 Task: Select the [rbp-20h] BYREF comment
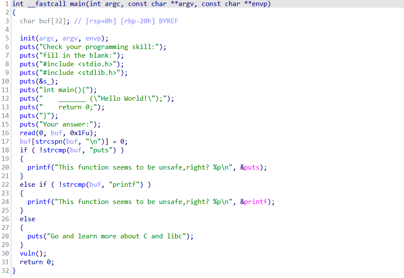[149, 21]
